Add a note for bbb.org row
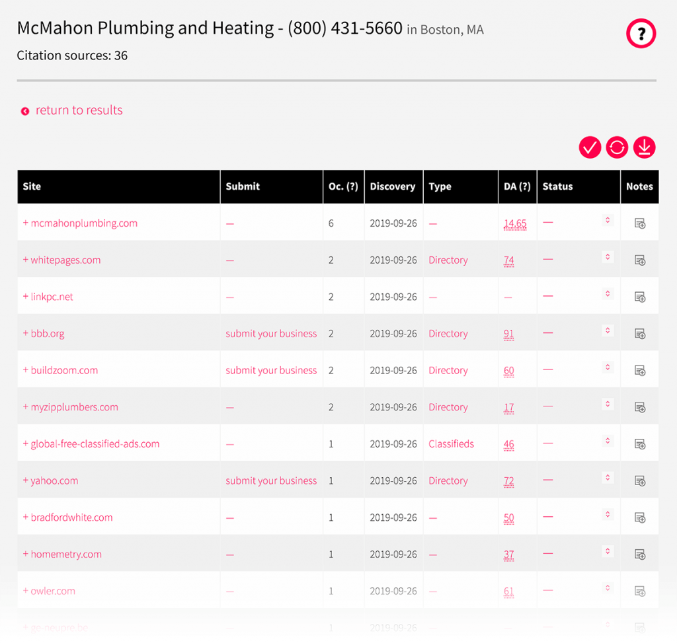The image size is (677, 643). pyautogui.click(x=639, y=334)
